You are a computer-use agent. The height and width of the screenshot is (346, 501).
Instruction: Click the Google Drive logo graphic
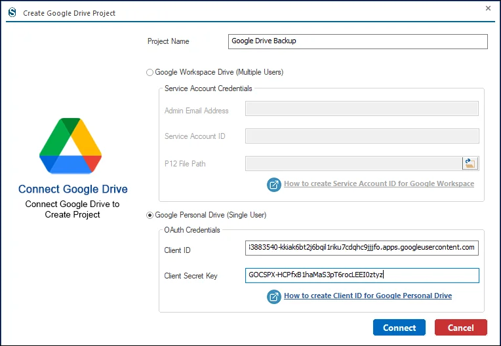click(71, 146)
